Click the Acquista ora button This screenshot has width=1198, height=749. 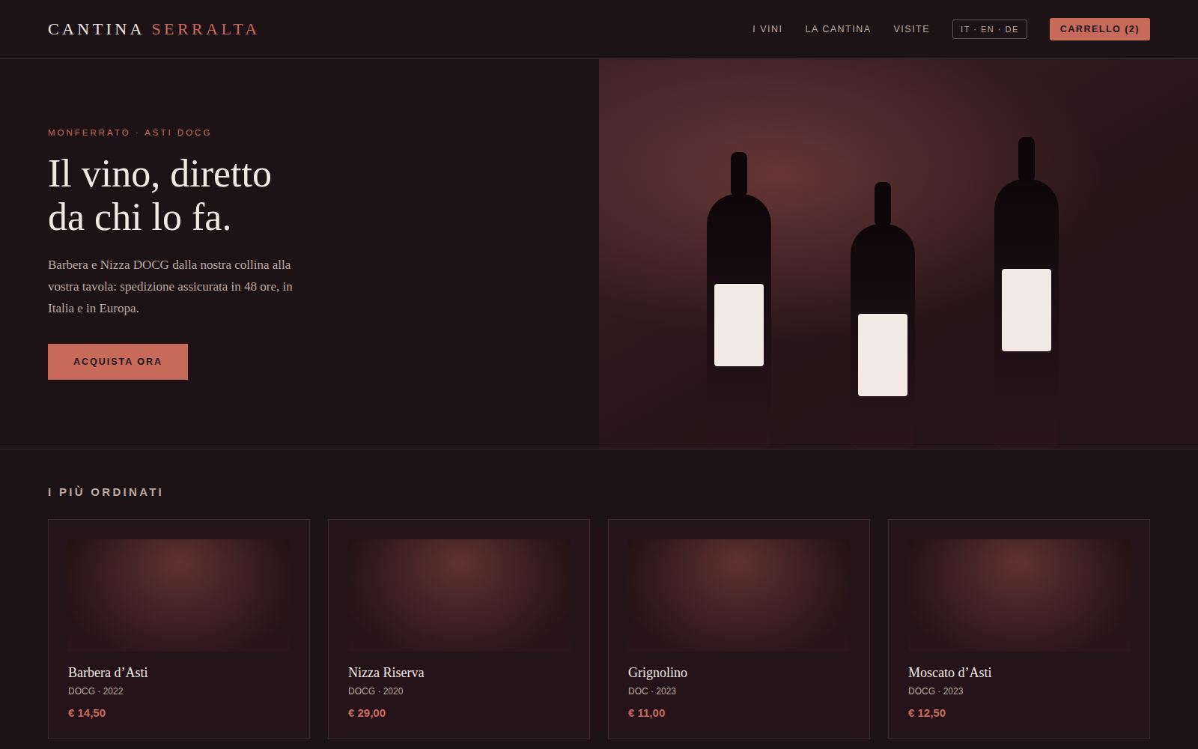tap(118, 362)
